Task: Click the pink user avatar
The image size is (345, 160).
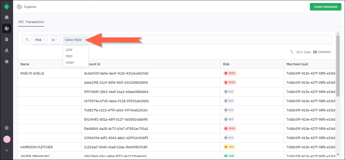Action: (7, 139)
